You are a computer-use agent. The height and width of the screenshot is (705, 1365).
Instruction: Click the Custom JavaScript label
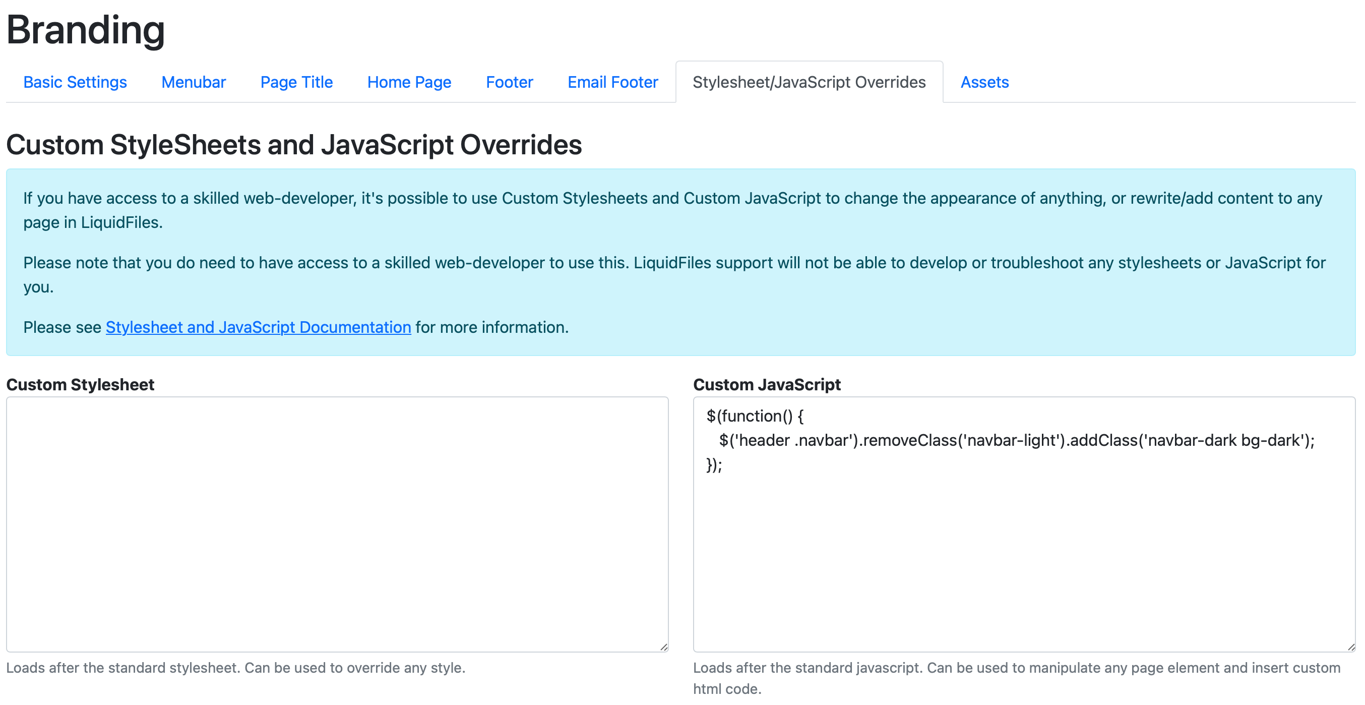pyautogui.click(x=766, y=384)
